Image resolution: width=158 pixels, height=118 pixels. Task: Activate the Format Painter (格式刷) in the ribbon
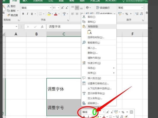click(x=12, y=15)
